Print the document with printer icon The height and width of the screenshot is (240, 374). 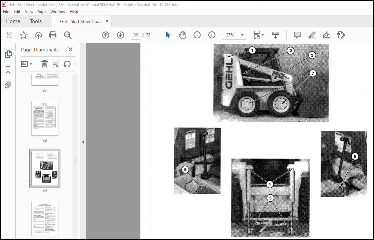(52, 35)
